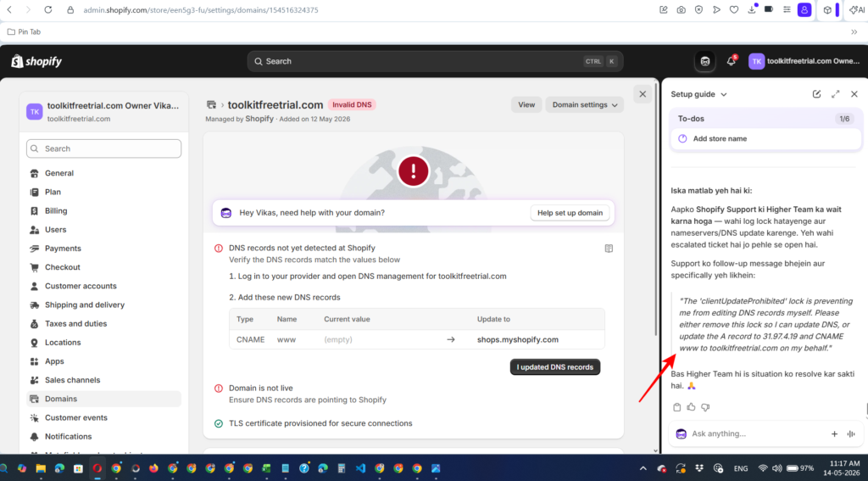Give thumbs up on the response

point(691,407)
